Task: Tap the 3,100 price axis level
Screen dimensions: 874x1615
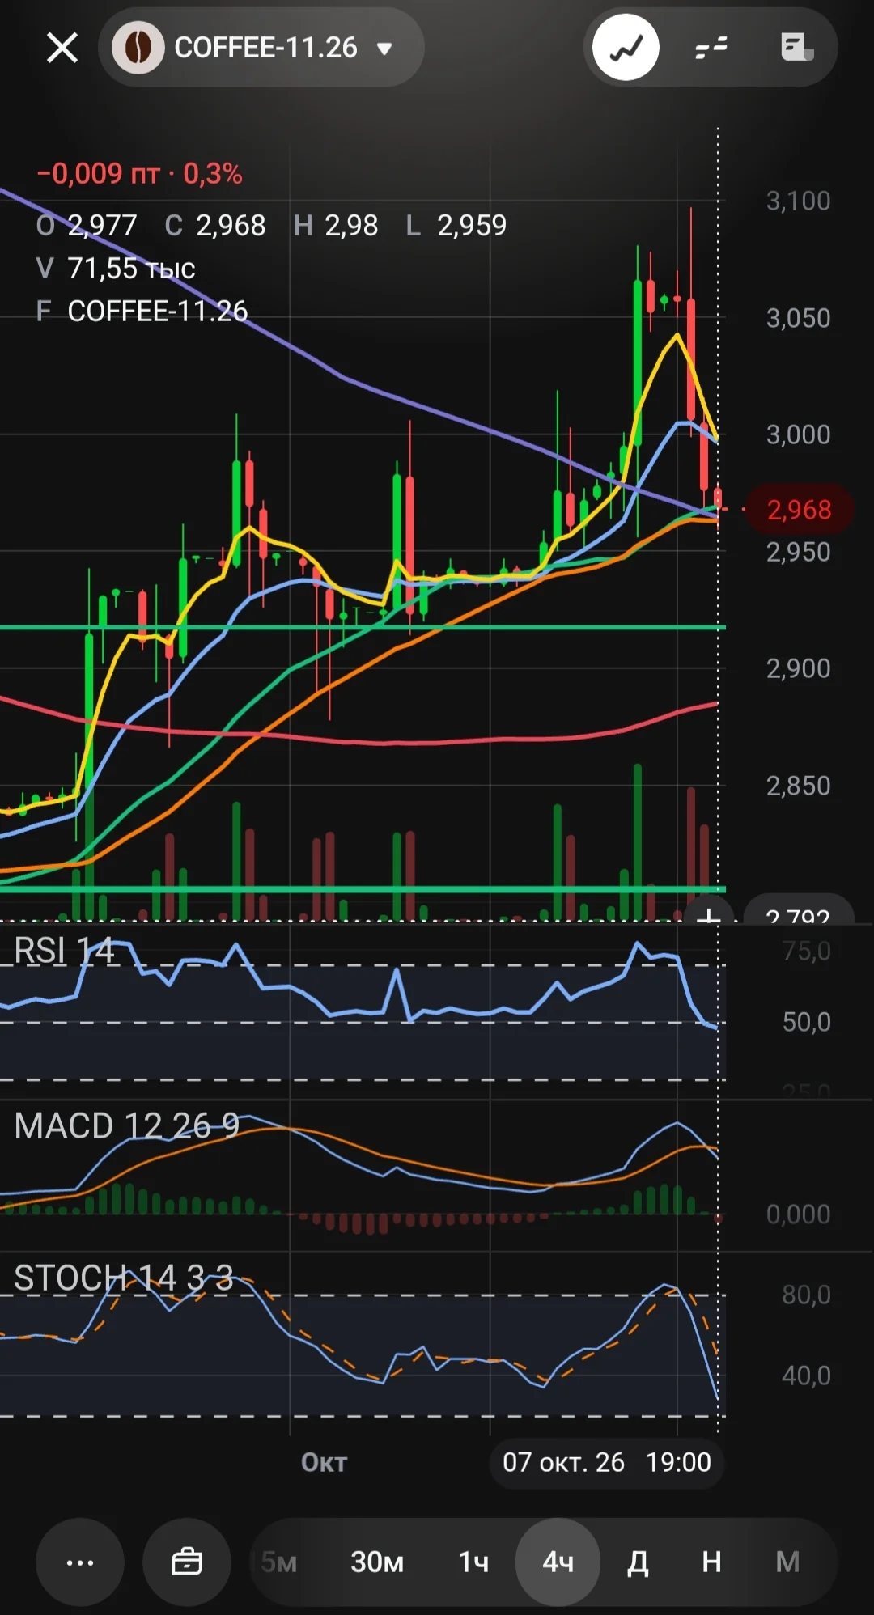Action: [x=799, y=201]
